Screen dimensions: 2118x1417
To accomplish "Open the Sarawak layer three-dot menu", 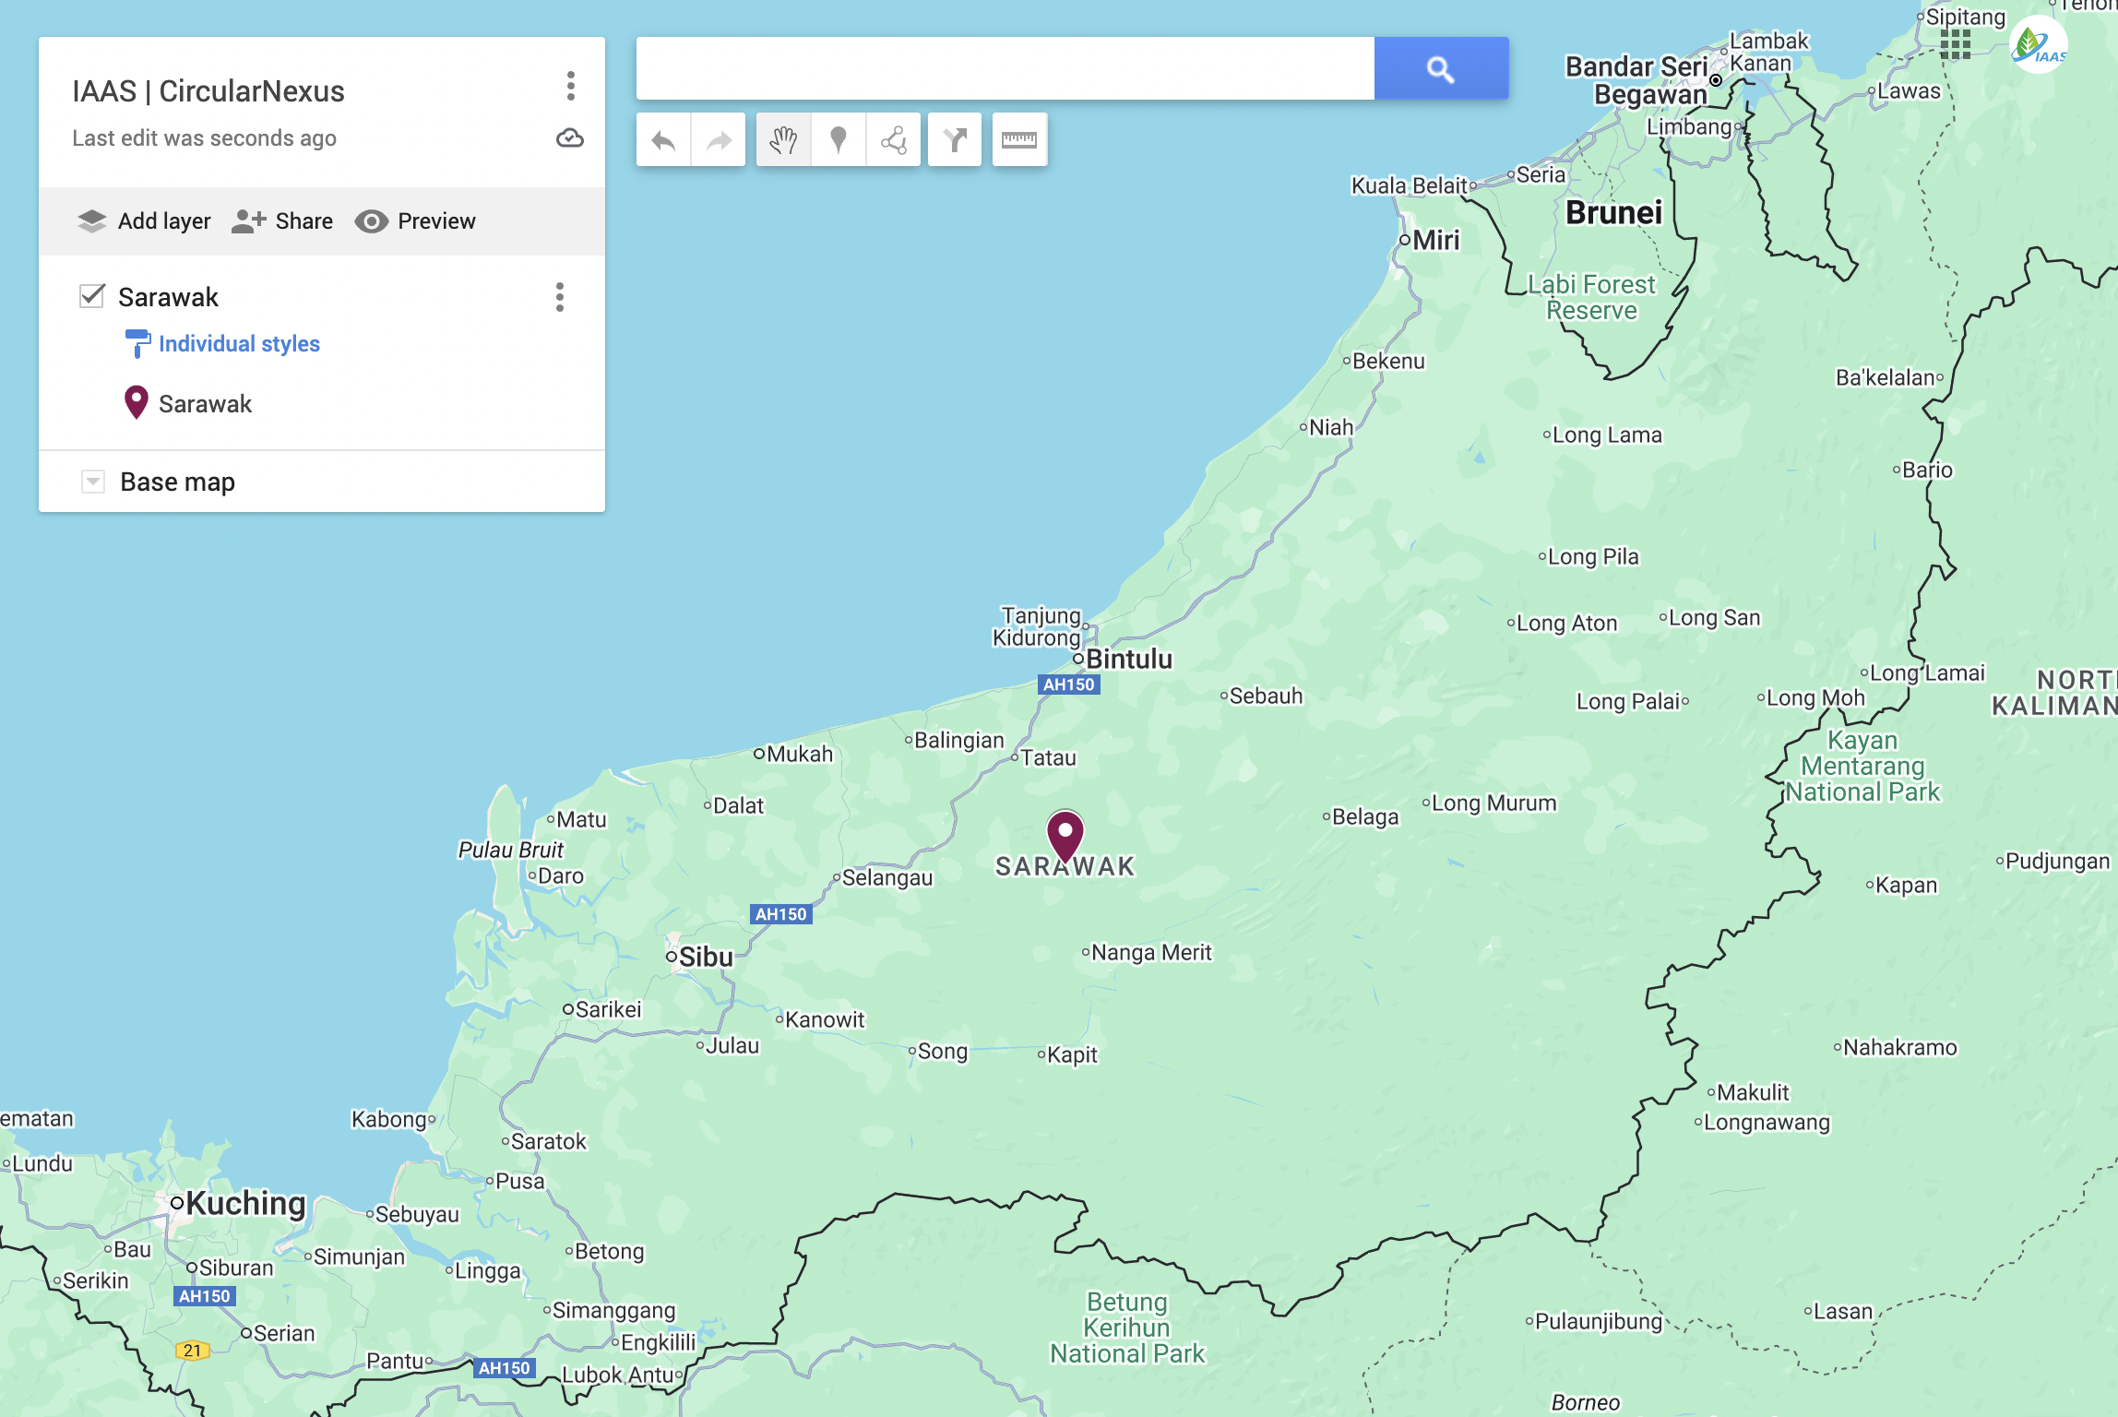I will coord(559,297).
